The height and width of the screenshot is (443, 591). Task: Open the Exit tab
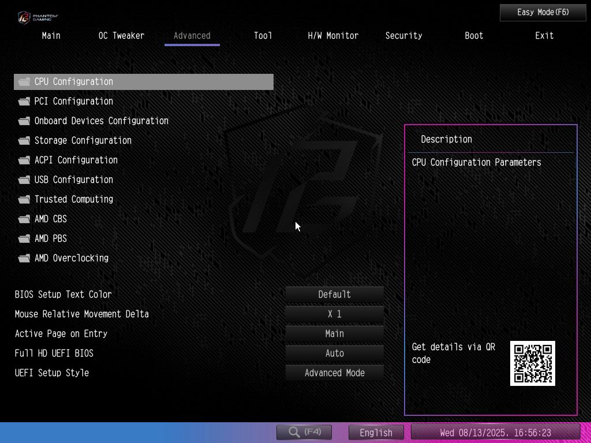(x=544, y=36)
